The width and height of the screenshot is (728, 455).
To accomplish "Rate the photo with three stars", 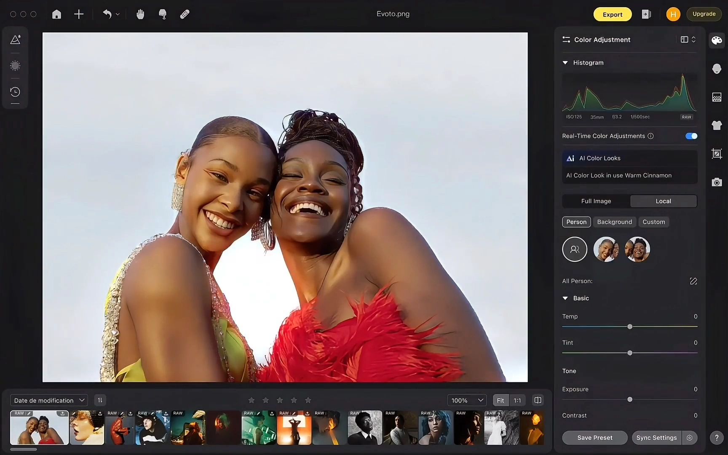I will 280,400.
